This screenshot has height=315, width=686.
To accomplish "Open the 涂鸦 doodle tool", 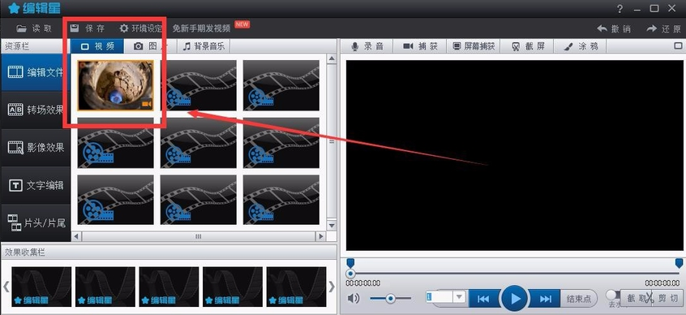I will click(x=580, y=46).
